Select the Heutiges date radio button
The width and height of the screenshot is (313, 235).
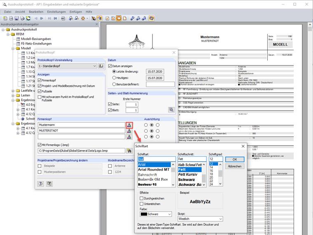[114, 78]
